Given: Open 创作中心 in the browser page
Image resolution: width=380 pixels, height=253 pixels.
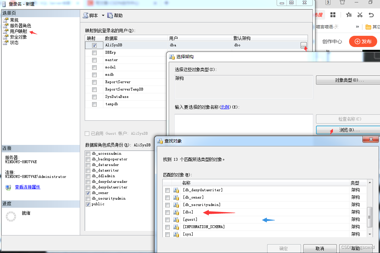Looking at the screenshot, I should [x=332, y=41].
